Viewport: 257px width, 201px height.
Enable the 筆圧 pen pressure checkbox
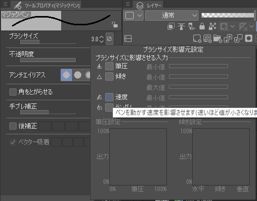[109, 66]
